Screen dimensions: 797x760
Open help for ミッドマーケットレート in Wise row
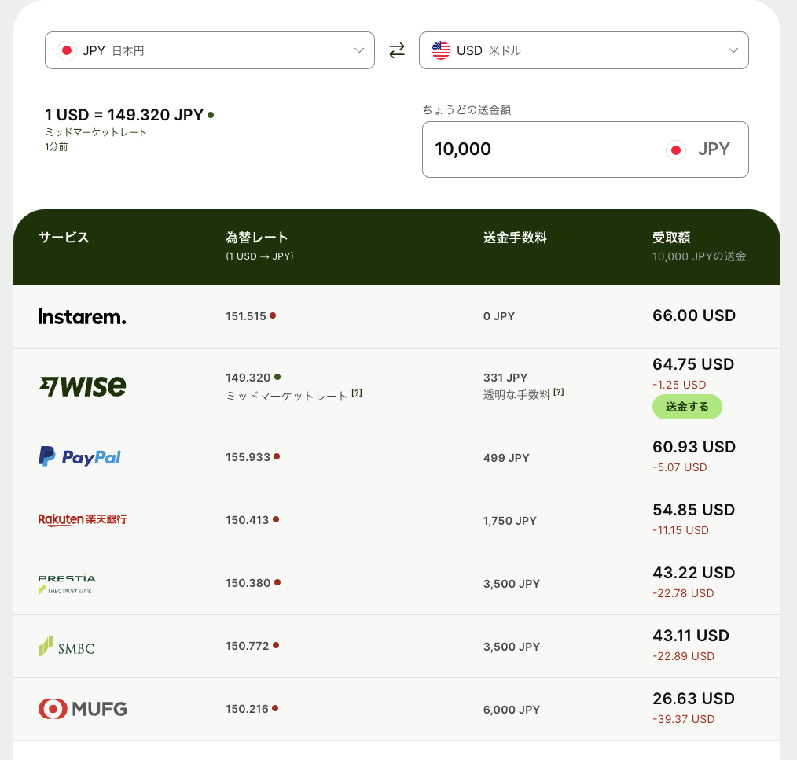(357, 393)
